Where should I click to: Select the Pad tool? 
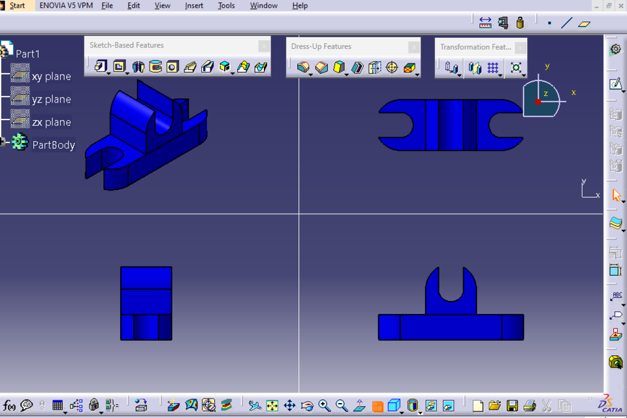pyautogui.click(x=101, y=67)
